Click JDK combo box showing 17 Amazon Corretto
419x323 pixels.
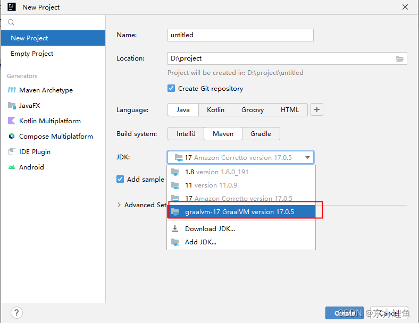pyautogui.click(x=240, y=157)
